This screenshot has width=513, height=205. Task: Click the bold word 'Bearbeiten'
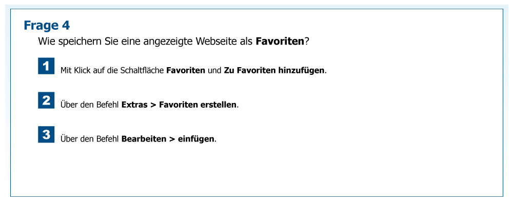pyautogui.click(x=144, y=139)
